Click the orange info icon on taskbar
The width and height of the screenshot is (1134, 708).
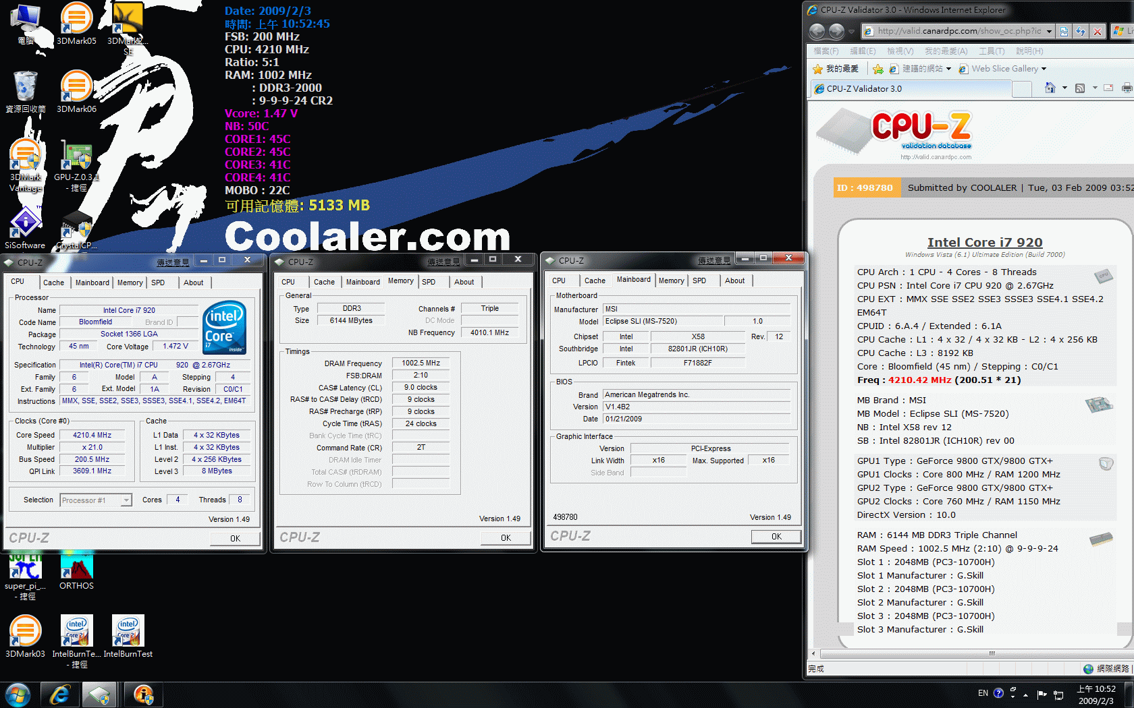click(x=142, y=695)
